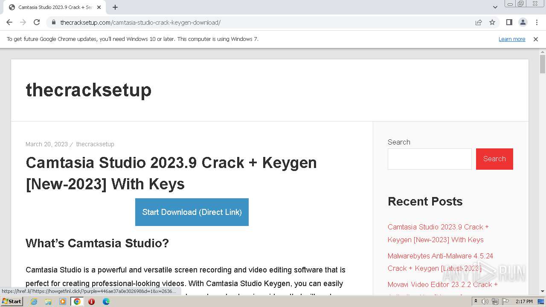Select the Camtasia Studio 2023.9 browser tab
This screenshot has height=307, width=546.
point(55,7)
